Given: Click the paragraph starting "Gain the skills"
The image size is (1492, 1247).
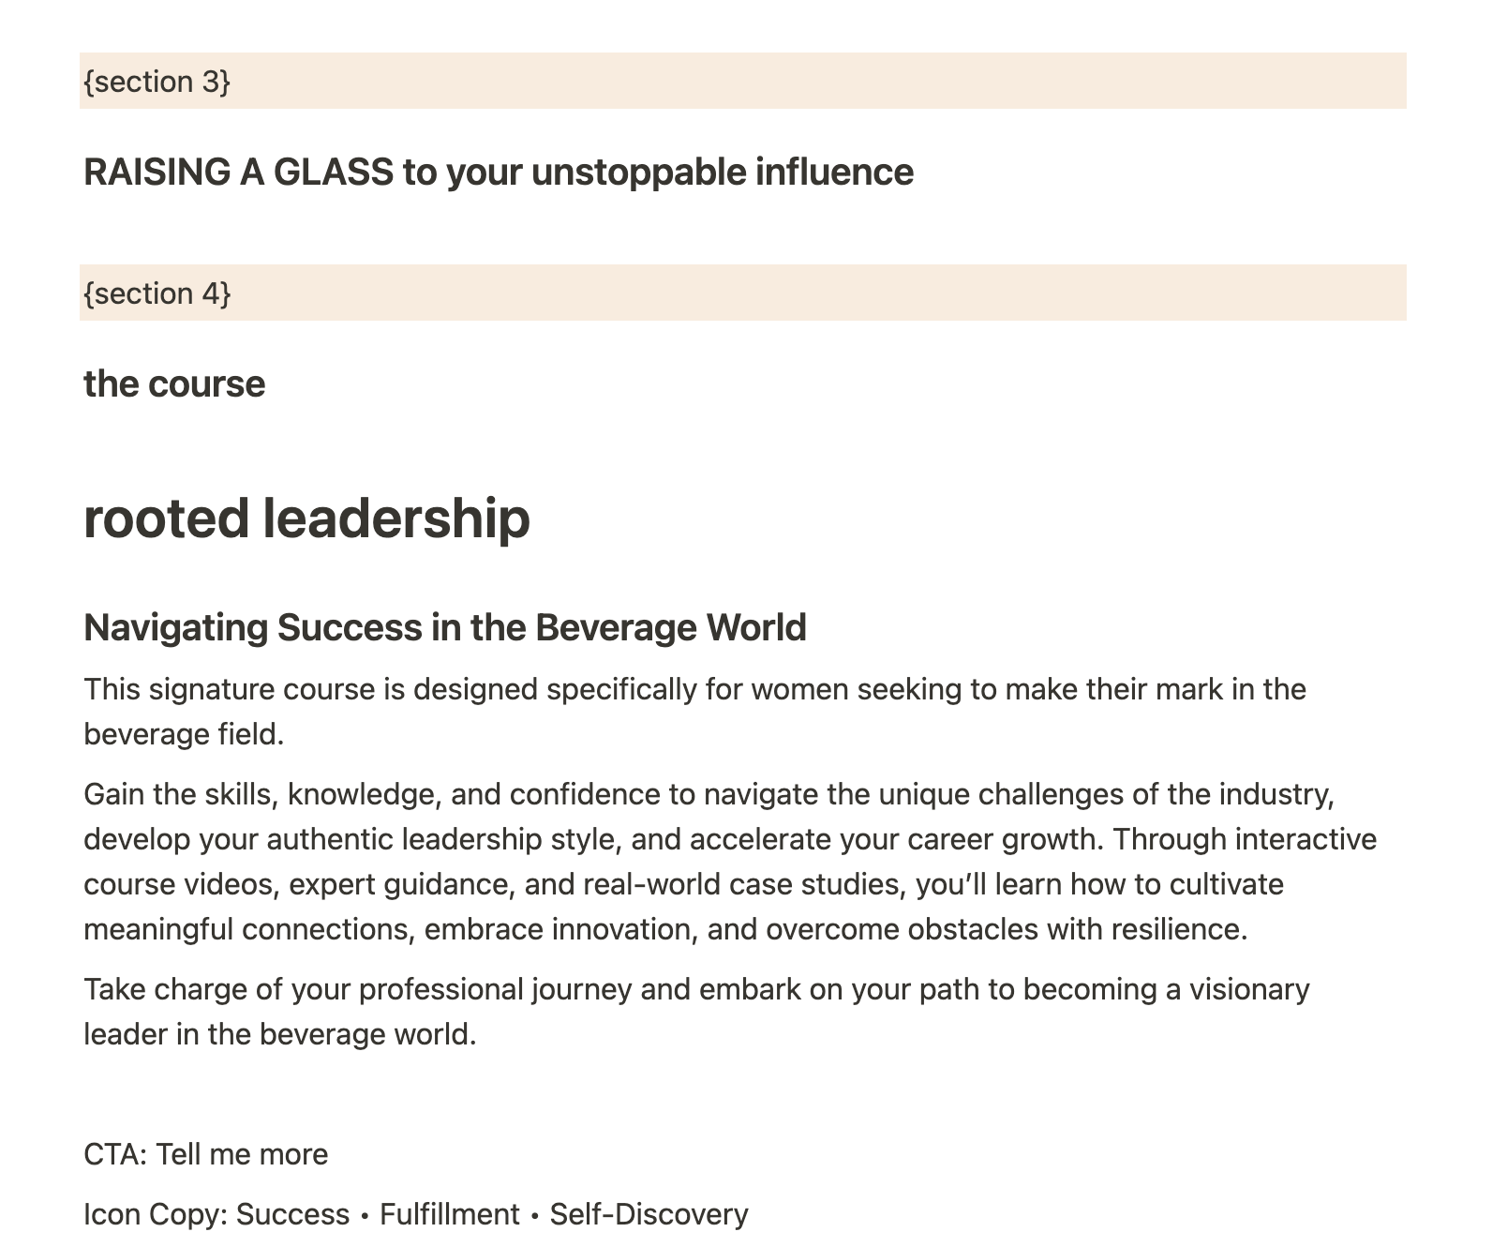Looking at the screenshot, I should point(708,795).
